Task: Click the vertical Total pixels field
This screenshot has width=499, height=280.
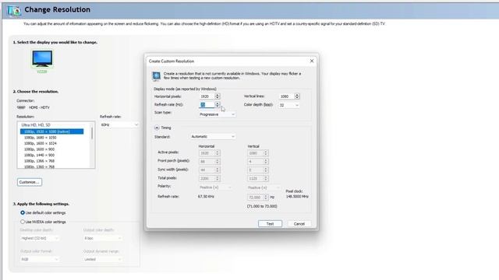Action: (x=257, y=179)
